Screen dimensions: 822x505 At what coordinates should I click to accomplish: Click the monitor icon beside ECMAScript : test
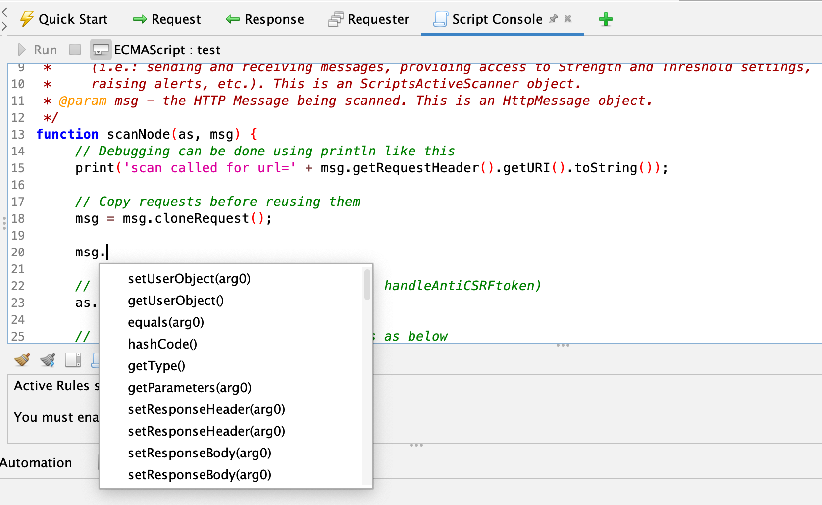(101, 50)
